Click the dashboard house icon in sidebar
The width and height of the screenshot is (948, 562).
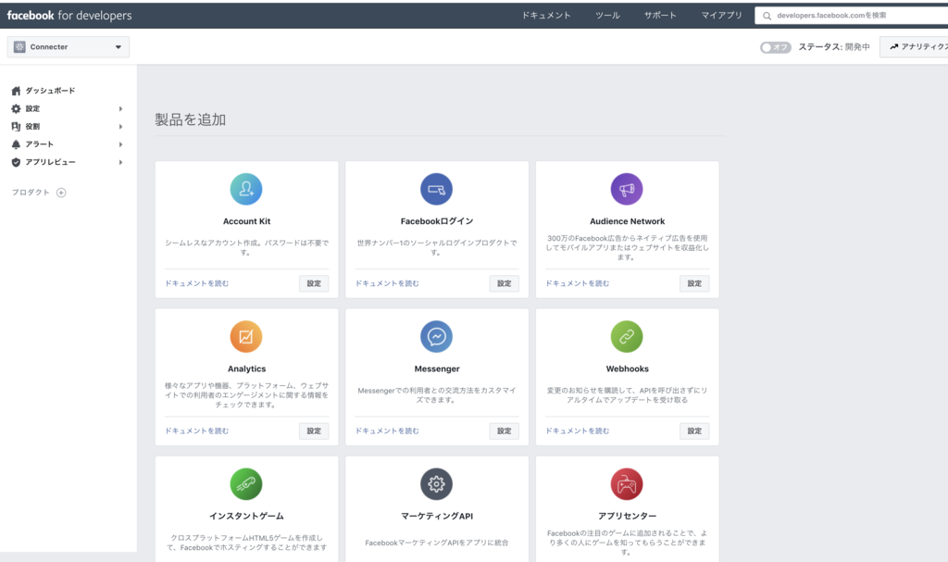click(x=17, y=91)
